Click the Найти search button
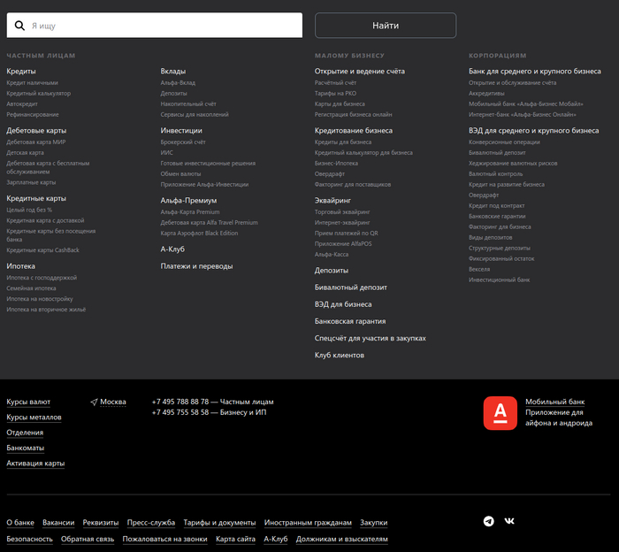The width and height of the screenshot is (619, 552). click(x=386, y=26)
